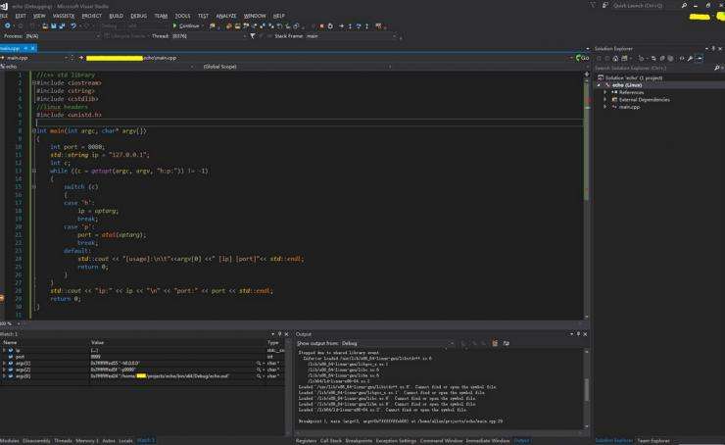Open the VASSISTX menu
This screenshot has width=725, height=445.
(x=64, y=16)
